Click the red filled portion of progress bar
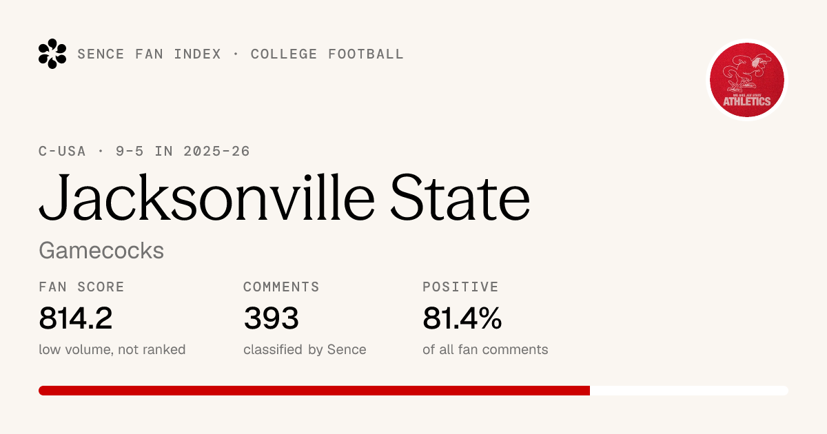 (314, 391)
